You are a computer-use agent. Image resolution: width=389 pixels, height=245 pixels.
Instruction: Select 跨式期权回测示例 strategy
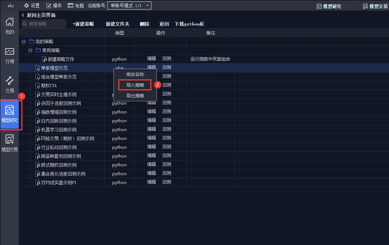click(x=59, y=165)
